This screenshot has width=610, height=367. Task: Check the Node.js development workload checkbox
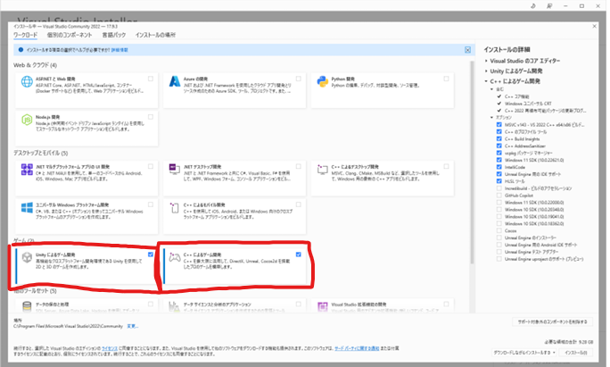click(151, 117)
